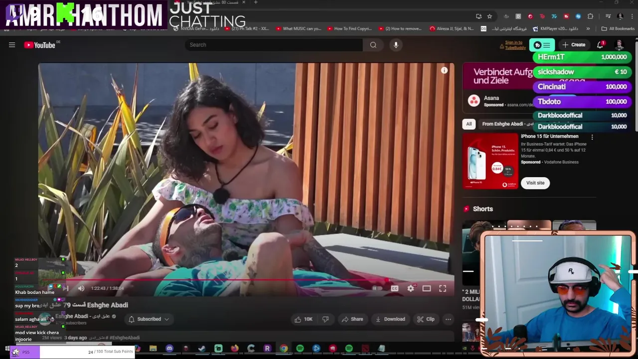Expand the hidden bookmarks chevron
Viewport: 638px width, 359px height.
[588, 28]
